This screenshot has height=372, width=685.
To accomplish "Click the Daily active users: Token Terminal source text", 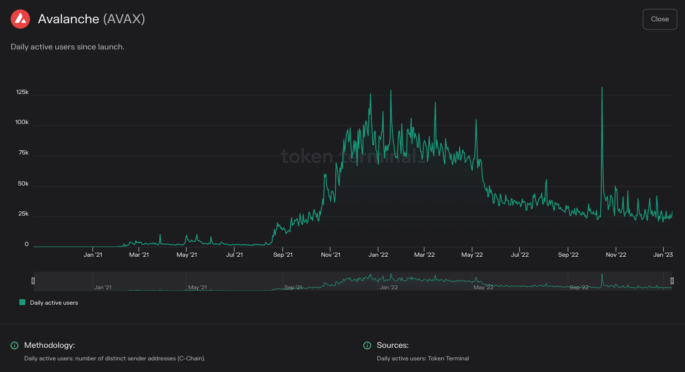I will [x=423, y=358].
